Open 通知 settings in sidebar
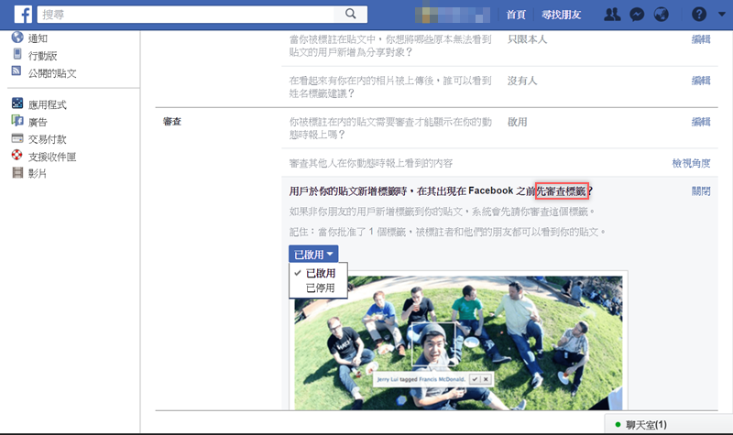 tap(38, 38)
